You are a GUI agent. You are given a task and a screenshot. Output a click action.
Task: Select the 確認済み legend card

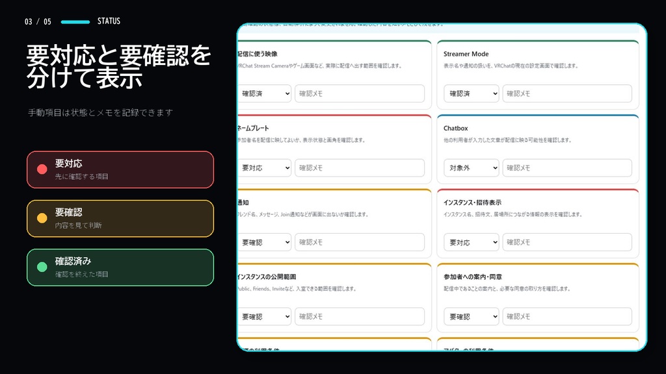[x=120, y=267]
